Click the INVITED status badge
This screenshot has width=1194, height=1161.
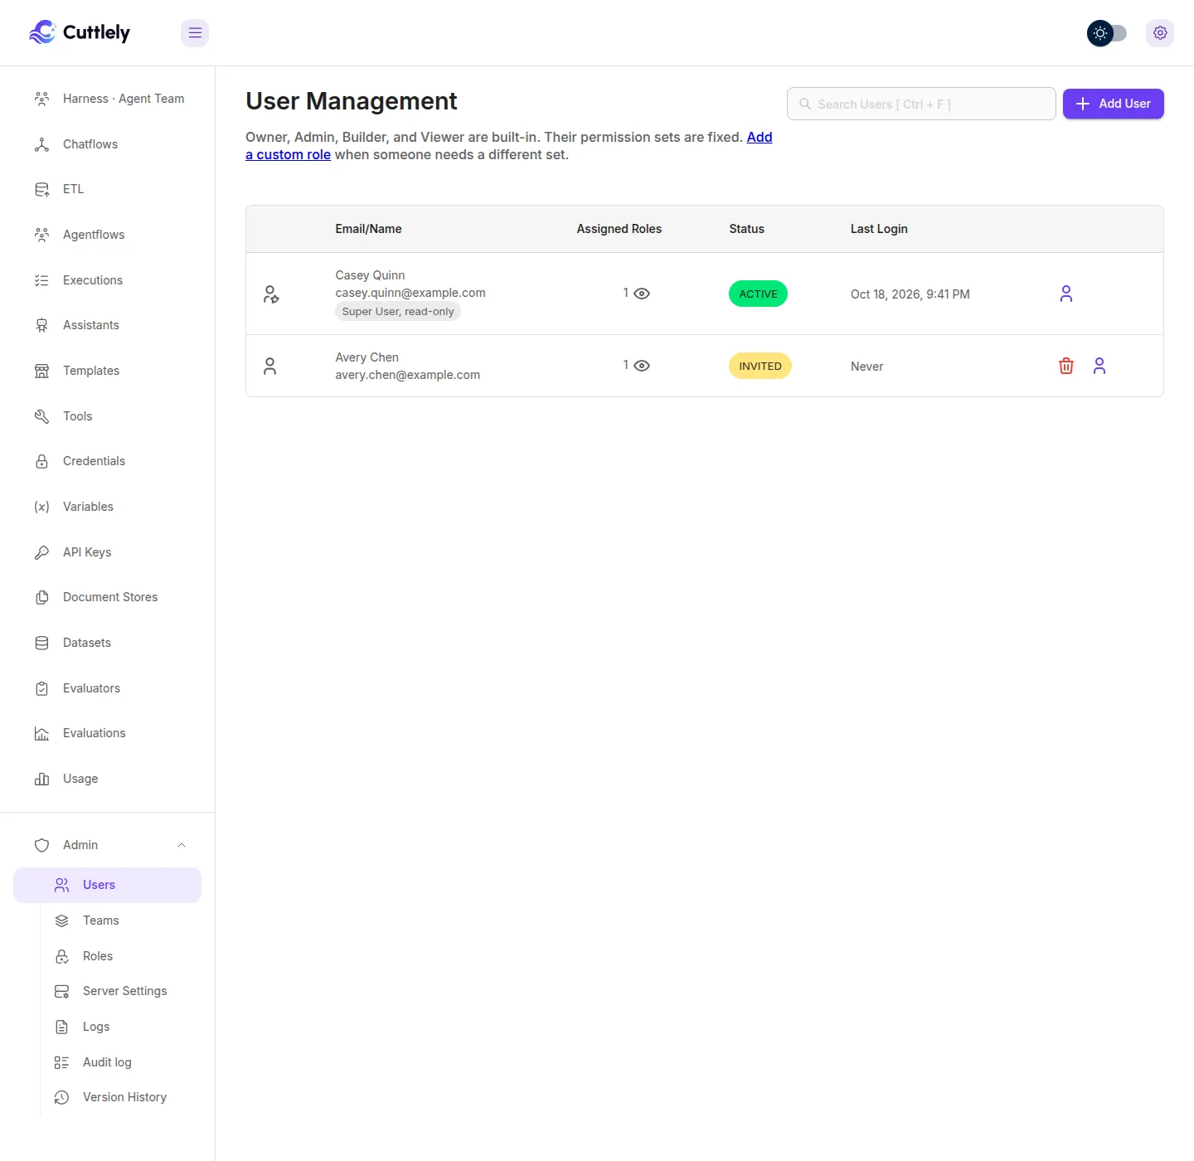(760, 366)
